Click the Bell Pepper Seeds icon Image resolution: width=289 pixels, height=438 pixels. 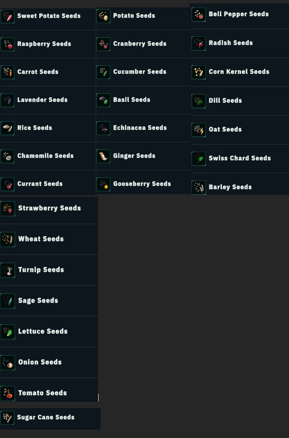(x=199, y=14)
